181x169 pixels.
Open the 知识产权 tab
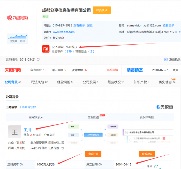tap(141, 82)
